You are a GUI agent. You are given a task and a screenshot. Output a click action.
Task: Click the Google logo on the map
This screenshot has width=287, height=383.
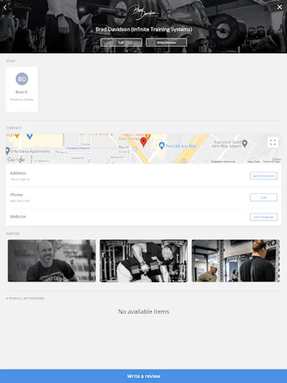point(16,160)
